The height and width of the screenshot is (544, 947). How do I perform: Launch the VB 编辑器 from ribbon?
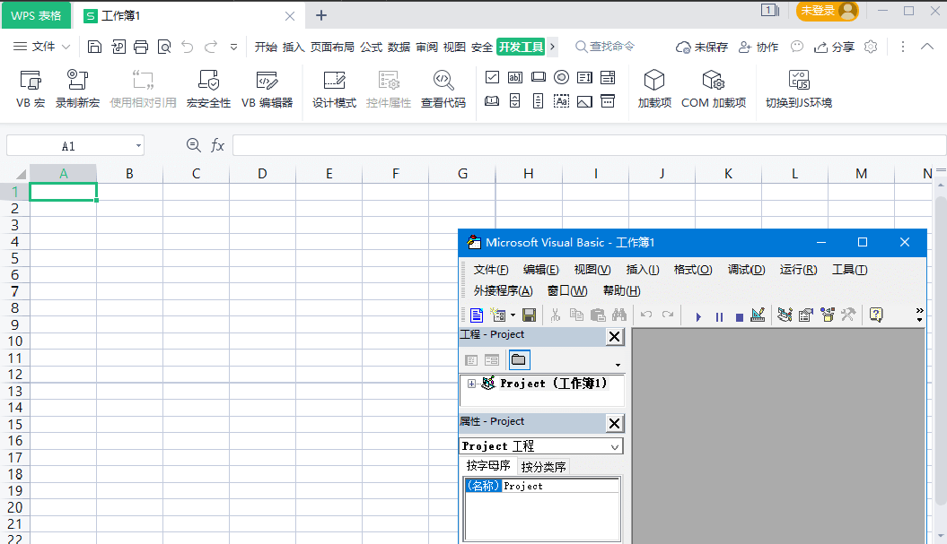[267, 88]
